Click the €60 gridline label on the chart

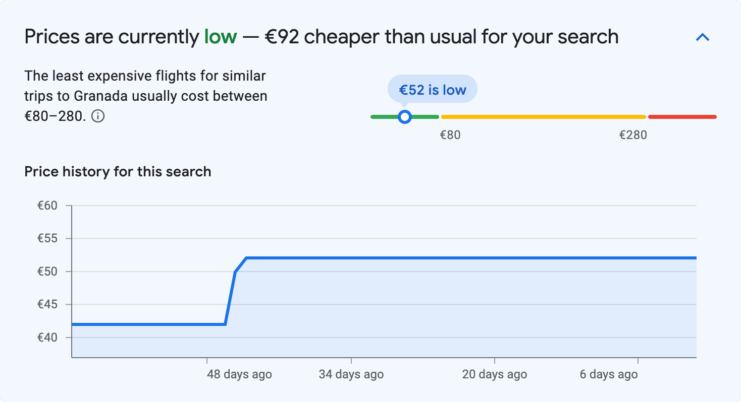(48, 206)
